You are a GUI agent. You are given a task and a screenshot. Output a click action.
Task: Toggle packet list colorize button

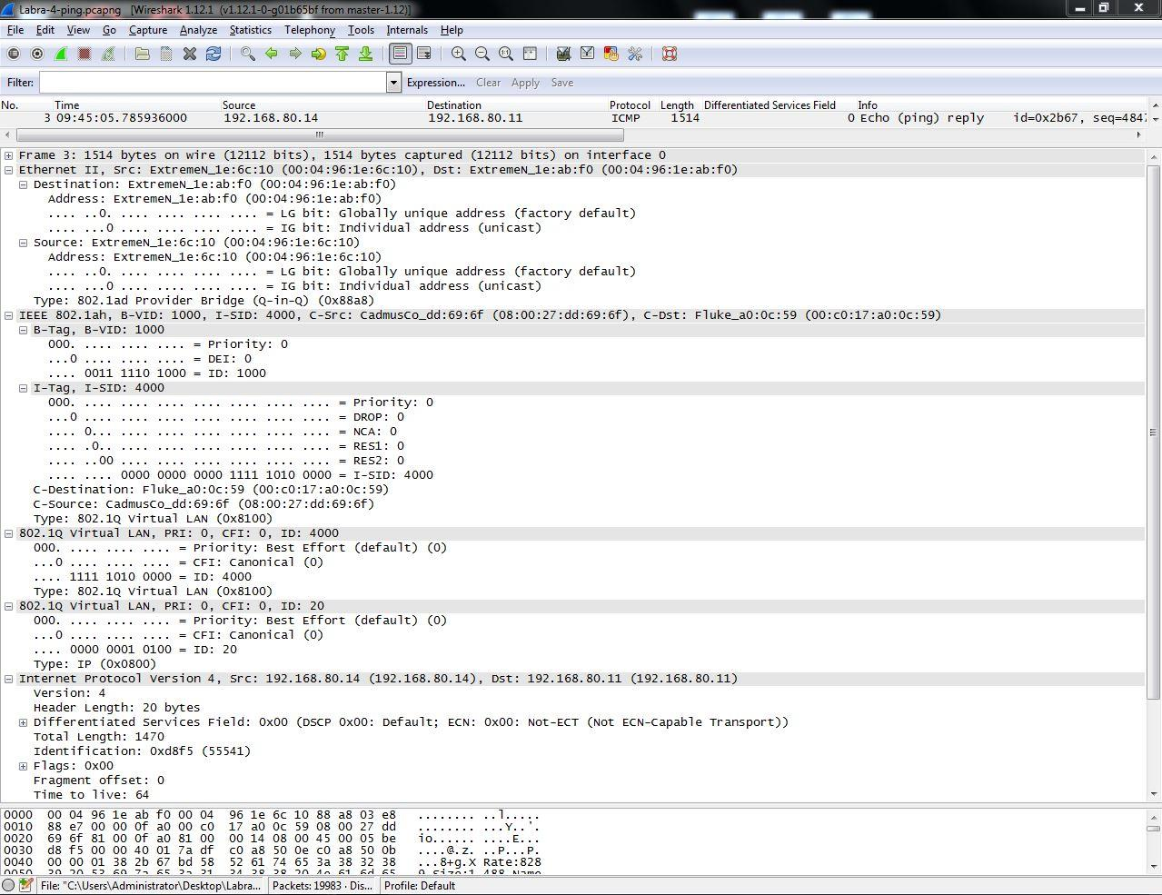click(x=400, y=54)
